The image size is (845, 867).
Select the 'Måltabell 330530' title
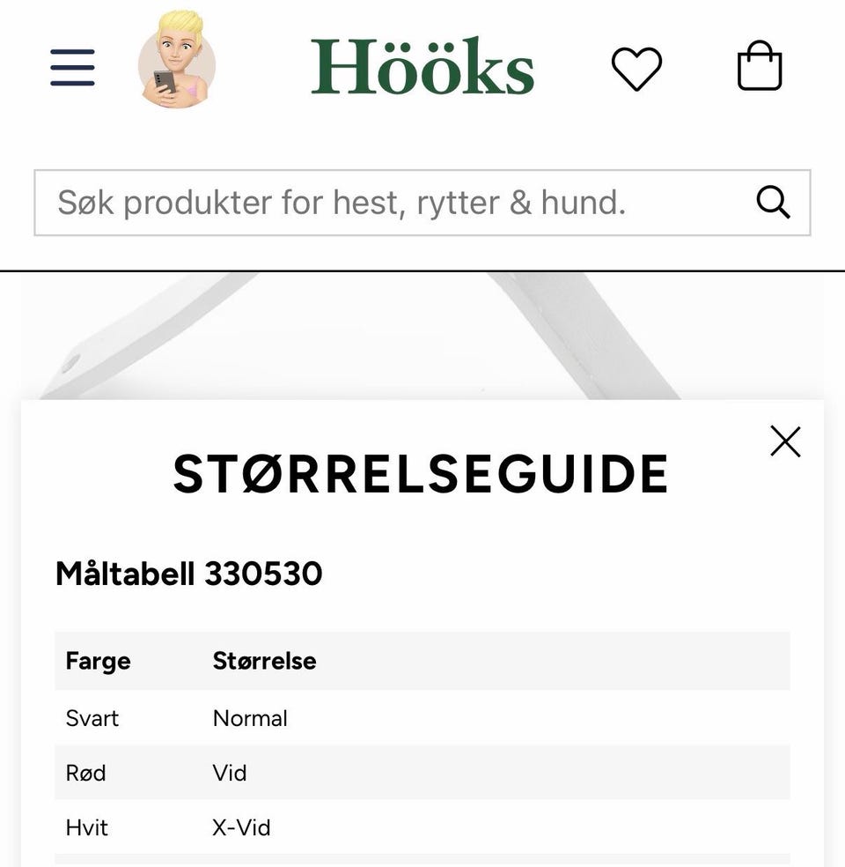pos(189,574)
